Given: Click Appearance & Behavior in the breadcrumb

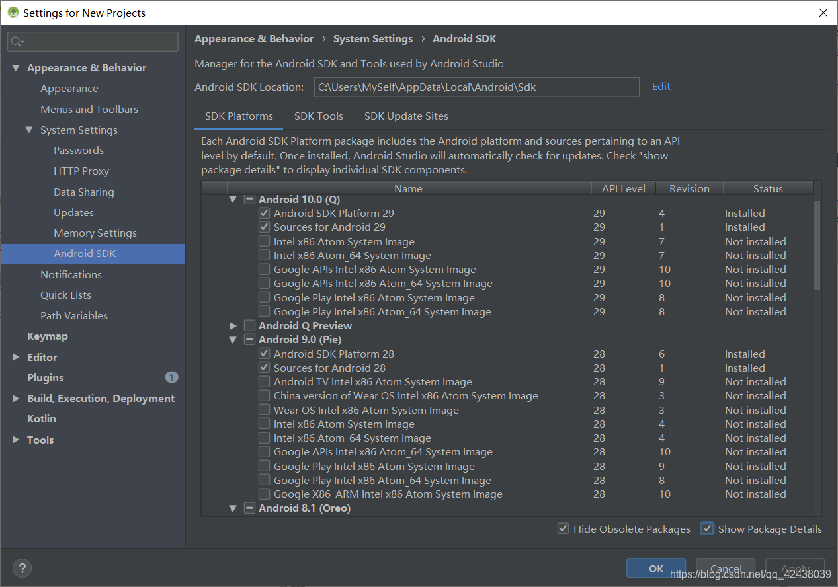Looking at the screenshot, I should (x=254, y=39).
